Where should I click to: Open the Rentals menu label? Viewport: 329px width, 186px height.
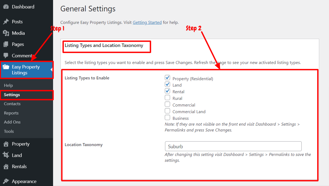click(19, 167)
